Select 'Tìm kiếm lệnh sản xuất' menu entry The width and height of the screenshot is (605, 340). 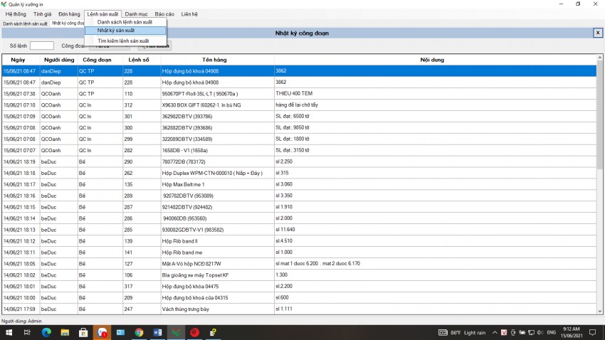point(123,41)
